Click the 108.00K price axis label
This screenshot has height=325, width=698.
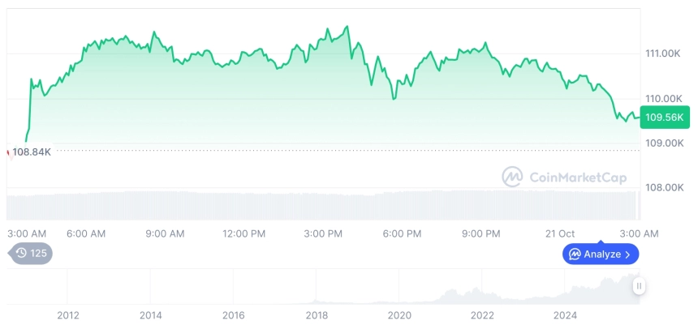click(662, 187)
